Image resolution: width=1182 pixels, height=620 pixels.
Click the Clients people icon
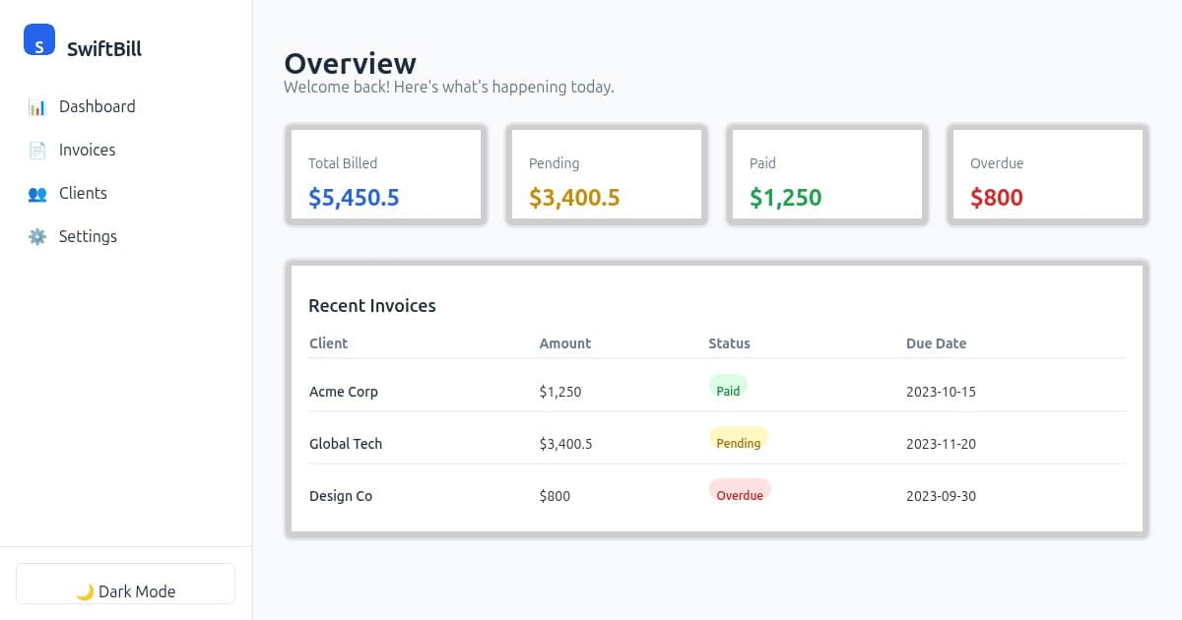tap(37, 194)
